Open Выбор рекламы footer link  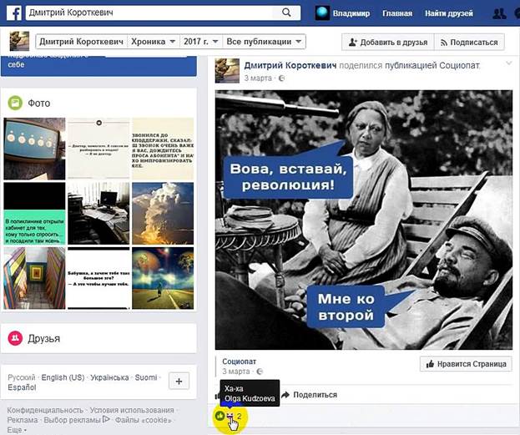[77, 420]
